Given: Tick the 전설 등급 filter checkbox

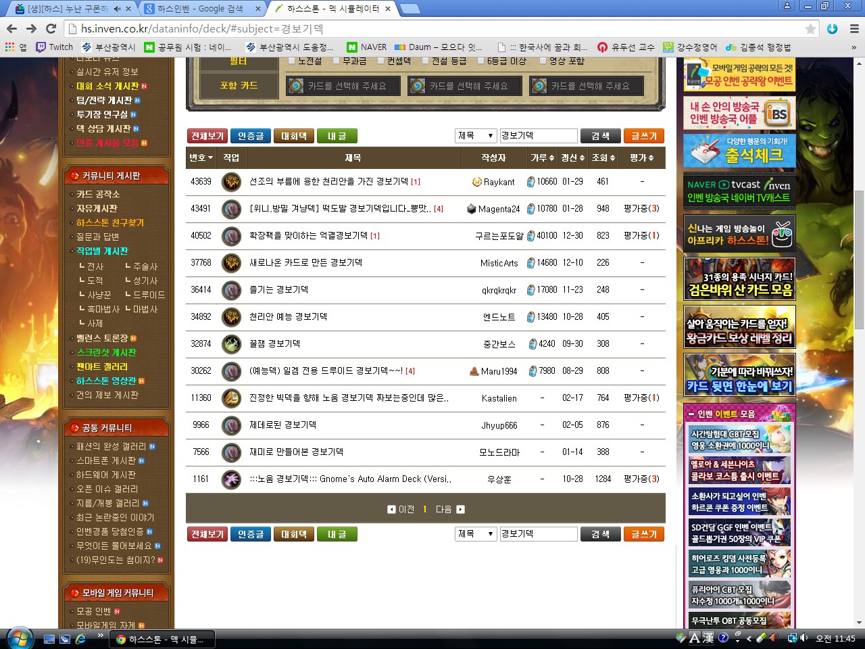Looking at the screenshot, I should [426, 61].
